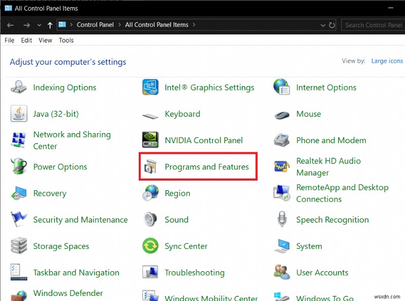Image resolution: width=405 pixels, height=301 pixels.
Task: Open the Tools menu
Action: [x=66, y=40]
